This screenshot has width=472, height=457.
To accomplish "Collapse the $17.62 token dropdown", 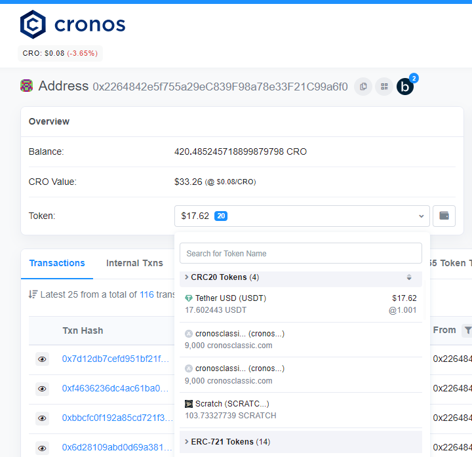I will [302, 216].
